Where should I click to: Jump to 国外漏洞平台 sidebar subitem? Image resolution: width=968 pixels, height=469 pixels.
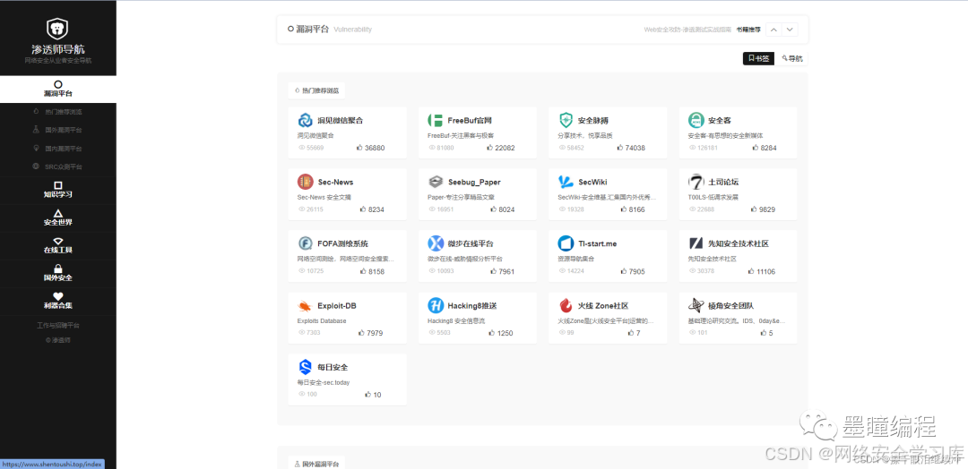click(58, 130)
